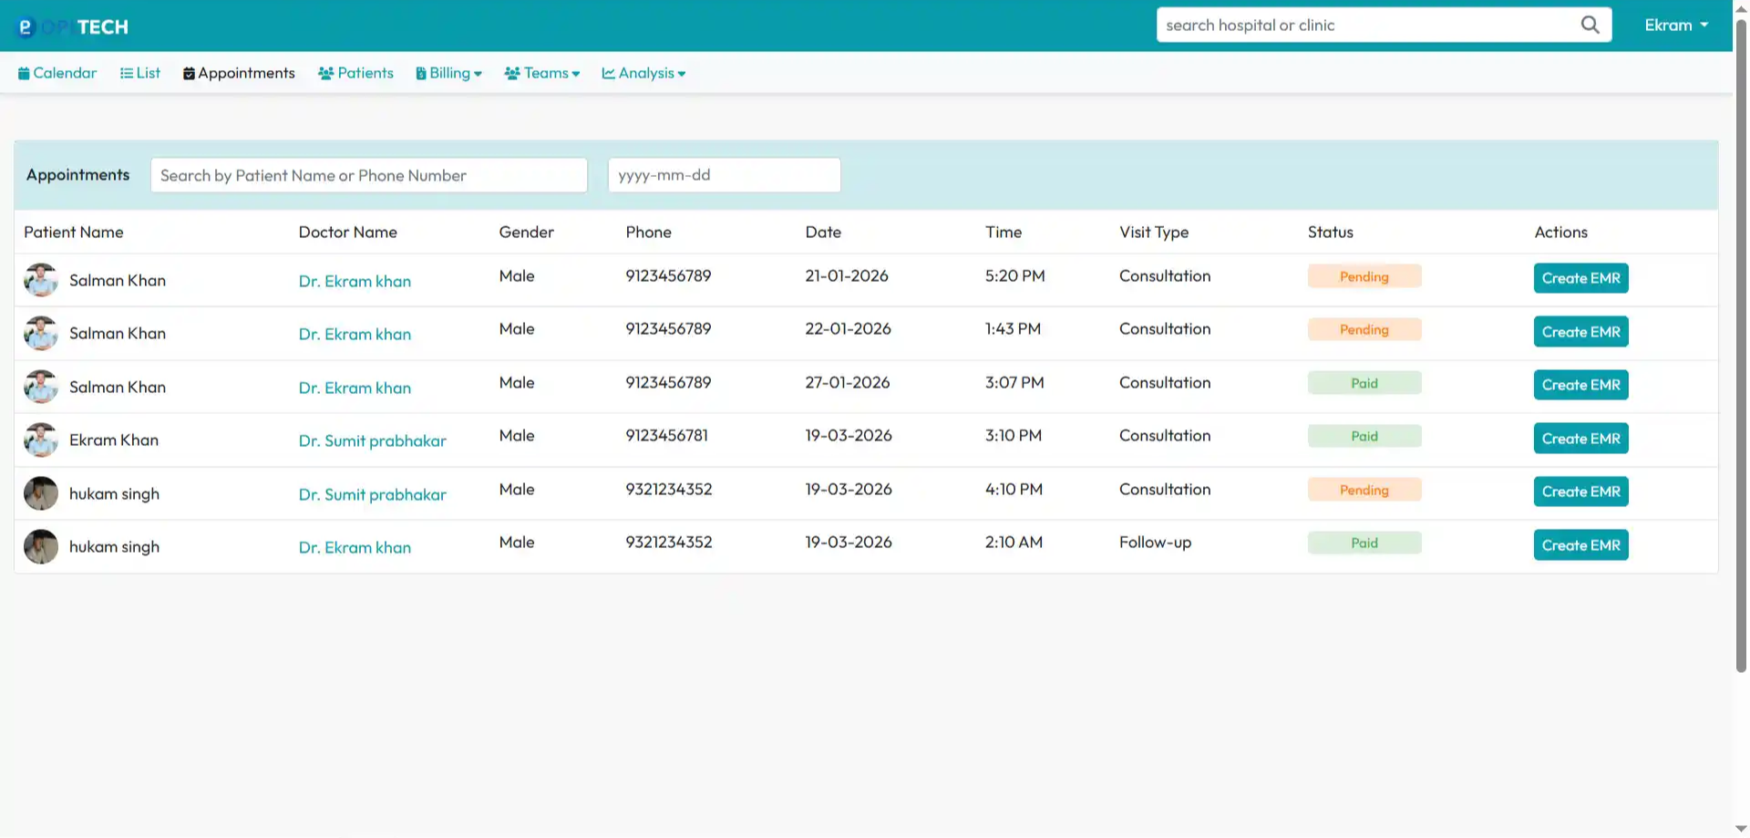This screenshot has height=838, width=1750.
Task: Expand the Teams dropdown menu
Action: coord(542,73)
